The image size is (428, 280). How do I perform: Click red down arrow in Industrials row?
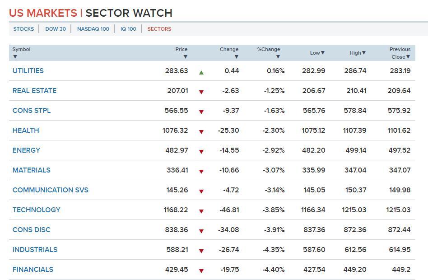201,251
